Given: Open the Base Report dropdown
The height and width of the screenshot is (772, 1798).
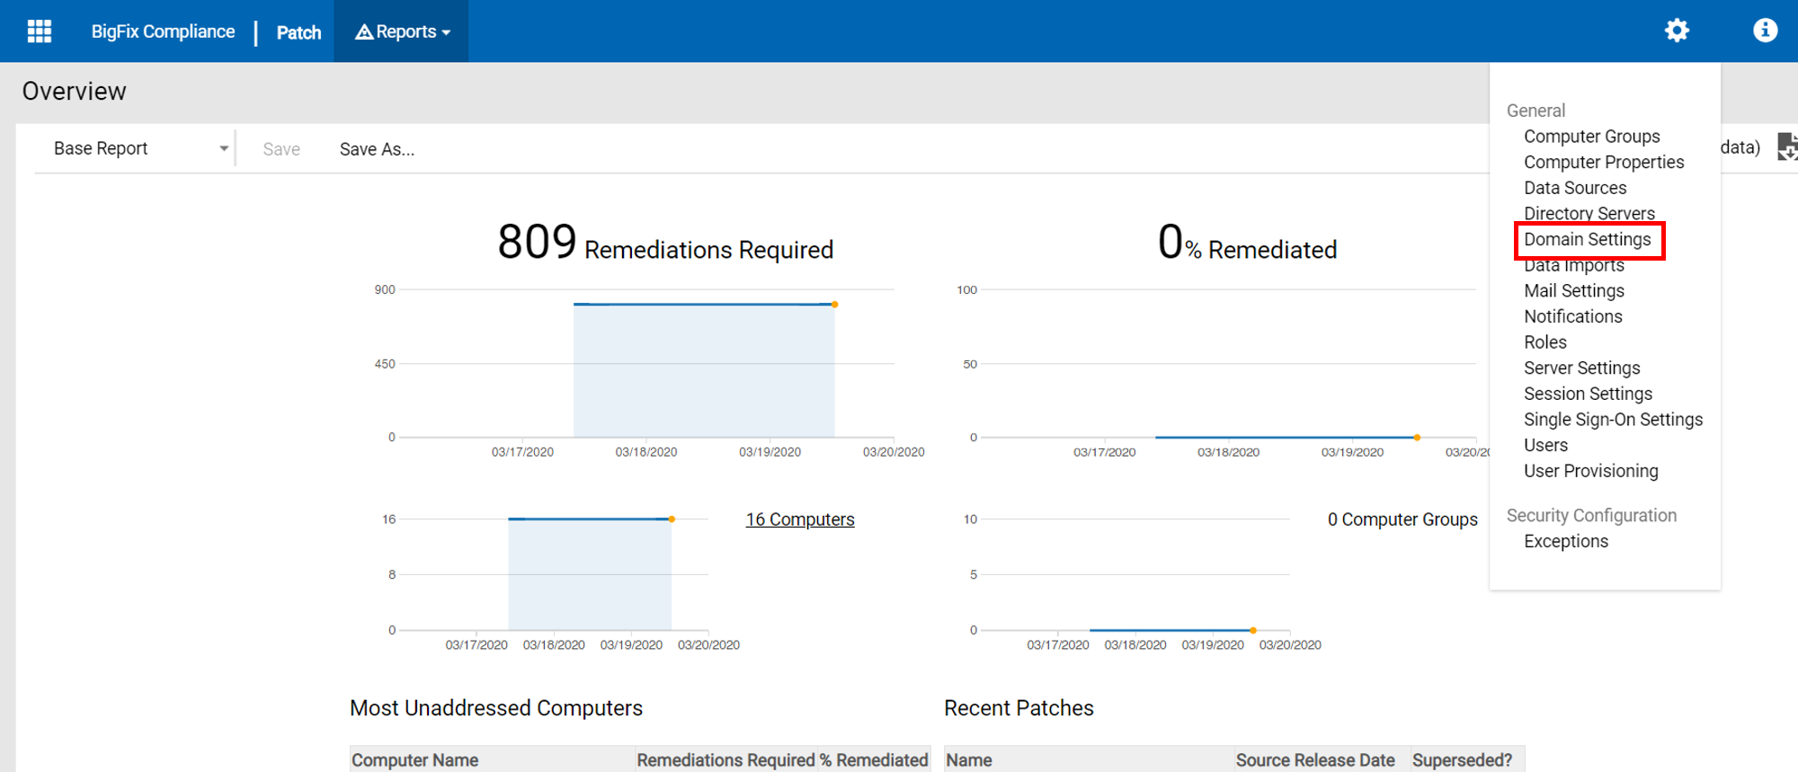Looking at the screenshot, I should (x=139, y=148).
